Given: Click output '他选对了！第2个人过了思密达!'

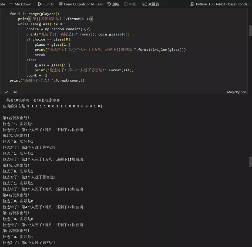Looking at the screenshot, I should point(29,148).
